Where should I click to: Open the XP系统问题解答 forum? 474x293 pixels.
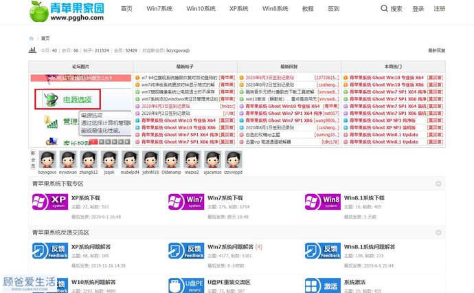[x=91, y=247]
